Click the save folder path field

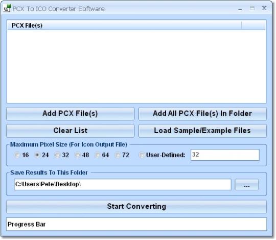pyautogui.click(x=123, y=185)
